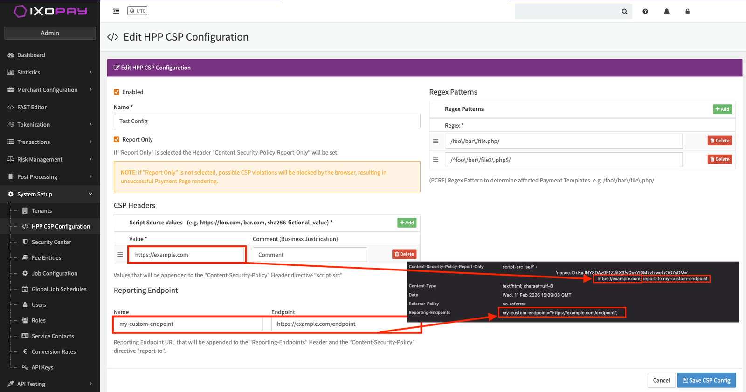
Task: Click the Risk Management scales icon
Action: pos(11,159)
